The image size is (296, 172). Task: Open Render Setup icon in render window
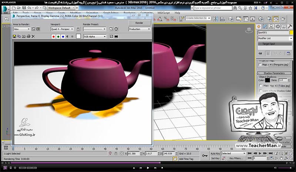(111, 29)
